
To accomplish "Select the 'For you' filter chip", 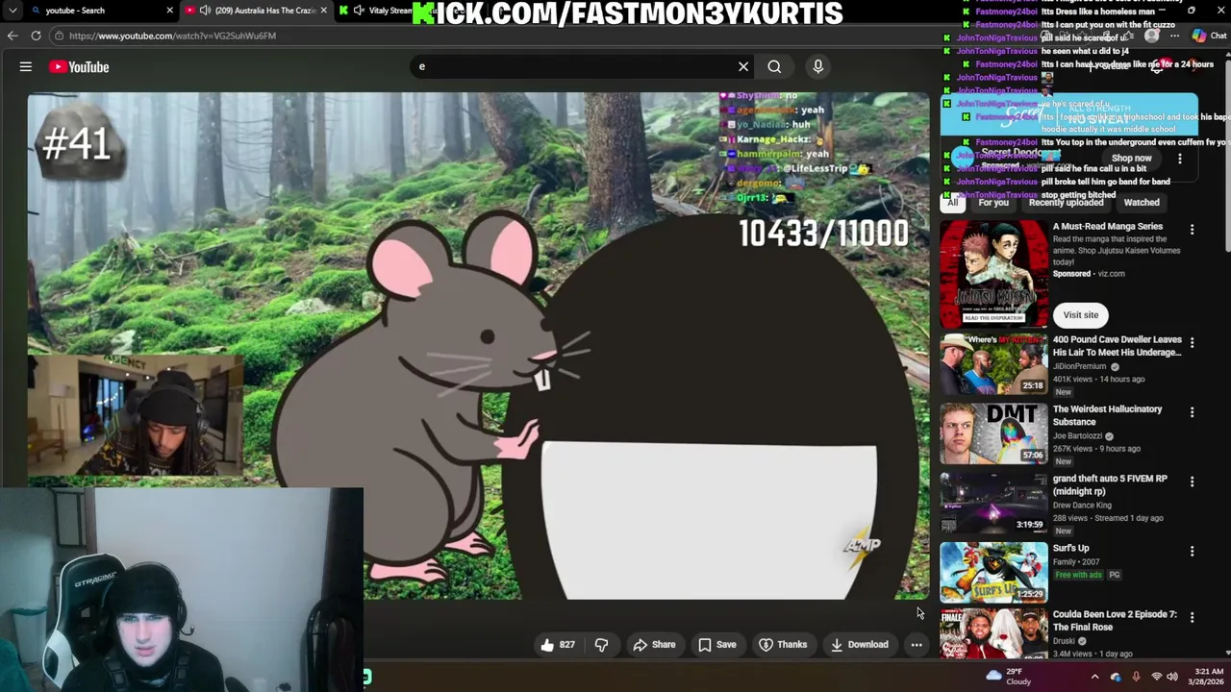I will point(993,203).
